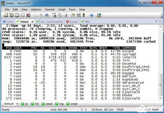Image resolution: width=164 pixels, height=113 pixels.
Task: Click the terminal scrollbar down arrow
Action: tap(161, 98)
